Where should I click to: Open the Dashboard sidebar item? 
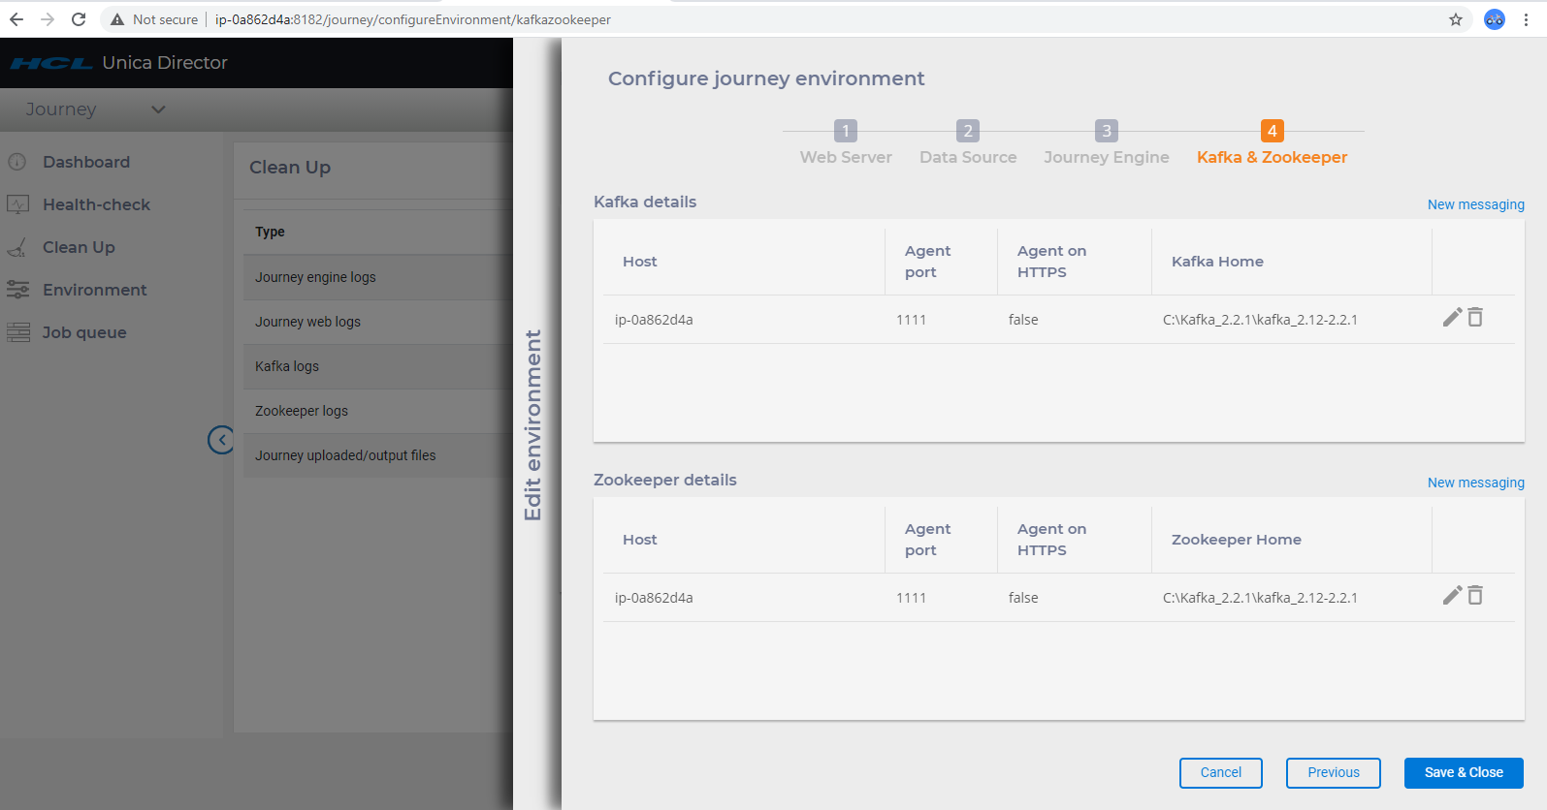(x=85, y=162)
